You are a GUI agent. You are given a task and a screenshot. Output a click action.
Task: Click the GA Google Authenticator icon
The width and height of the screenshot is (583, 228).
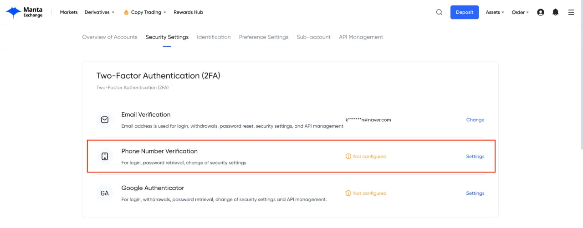click(105, 193)
